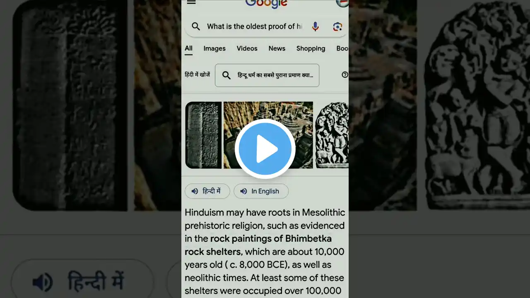Viewport: 530px width, 298px height.
Task: Tap the microphone voice search icon
Action: (316, 26)
